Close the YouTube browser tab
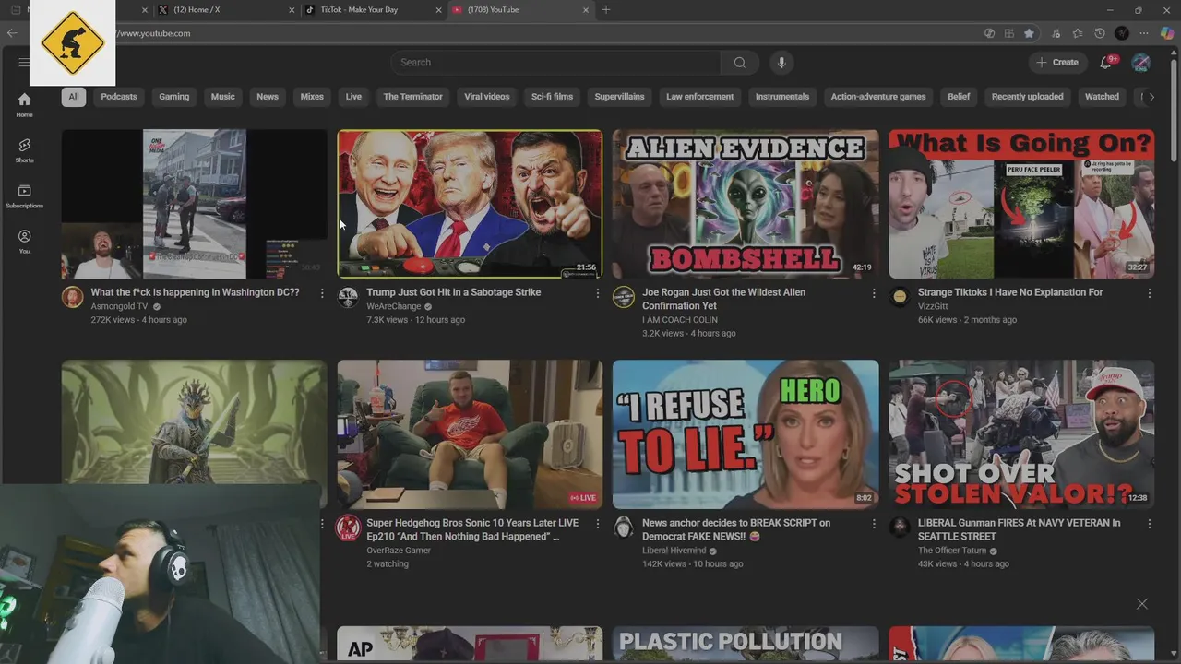 click(585, 10)
